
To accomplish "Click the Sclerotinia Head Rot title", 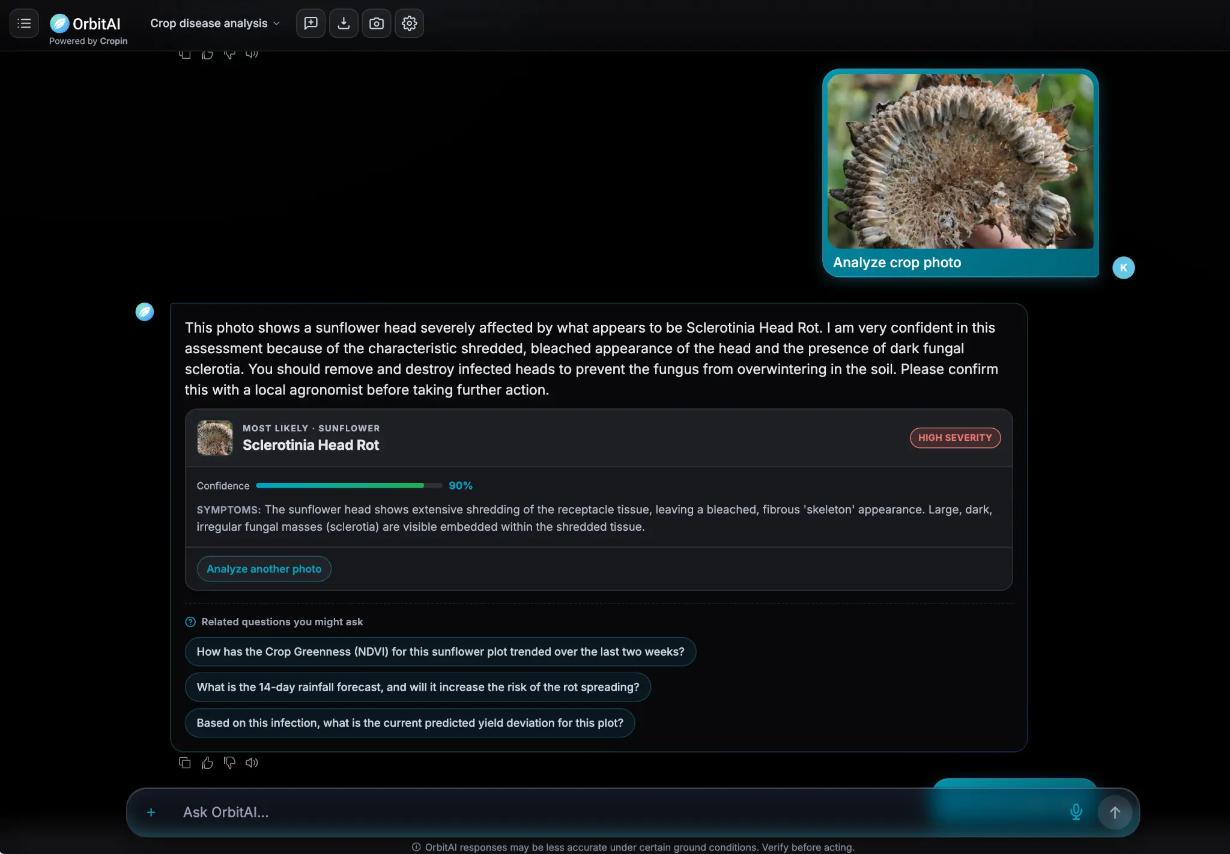I will 311,445.
